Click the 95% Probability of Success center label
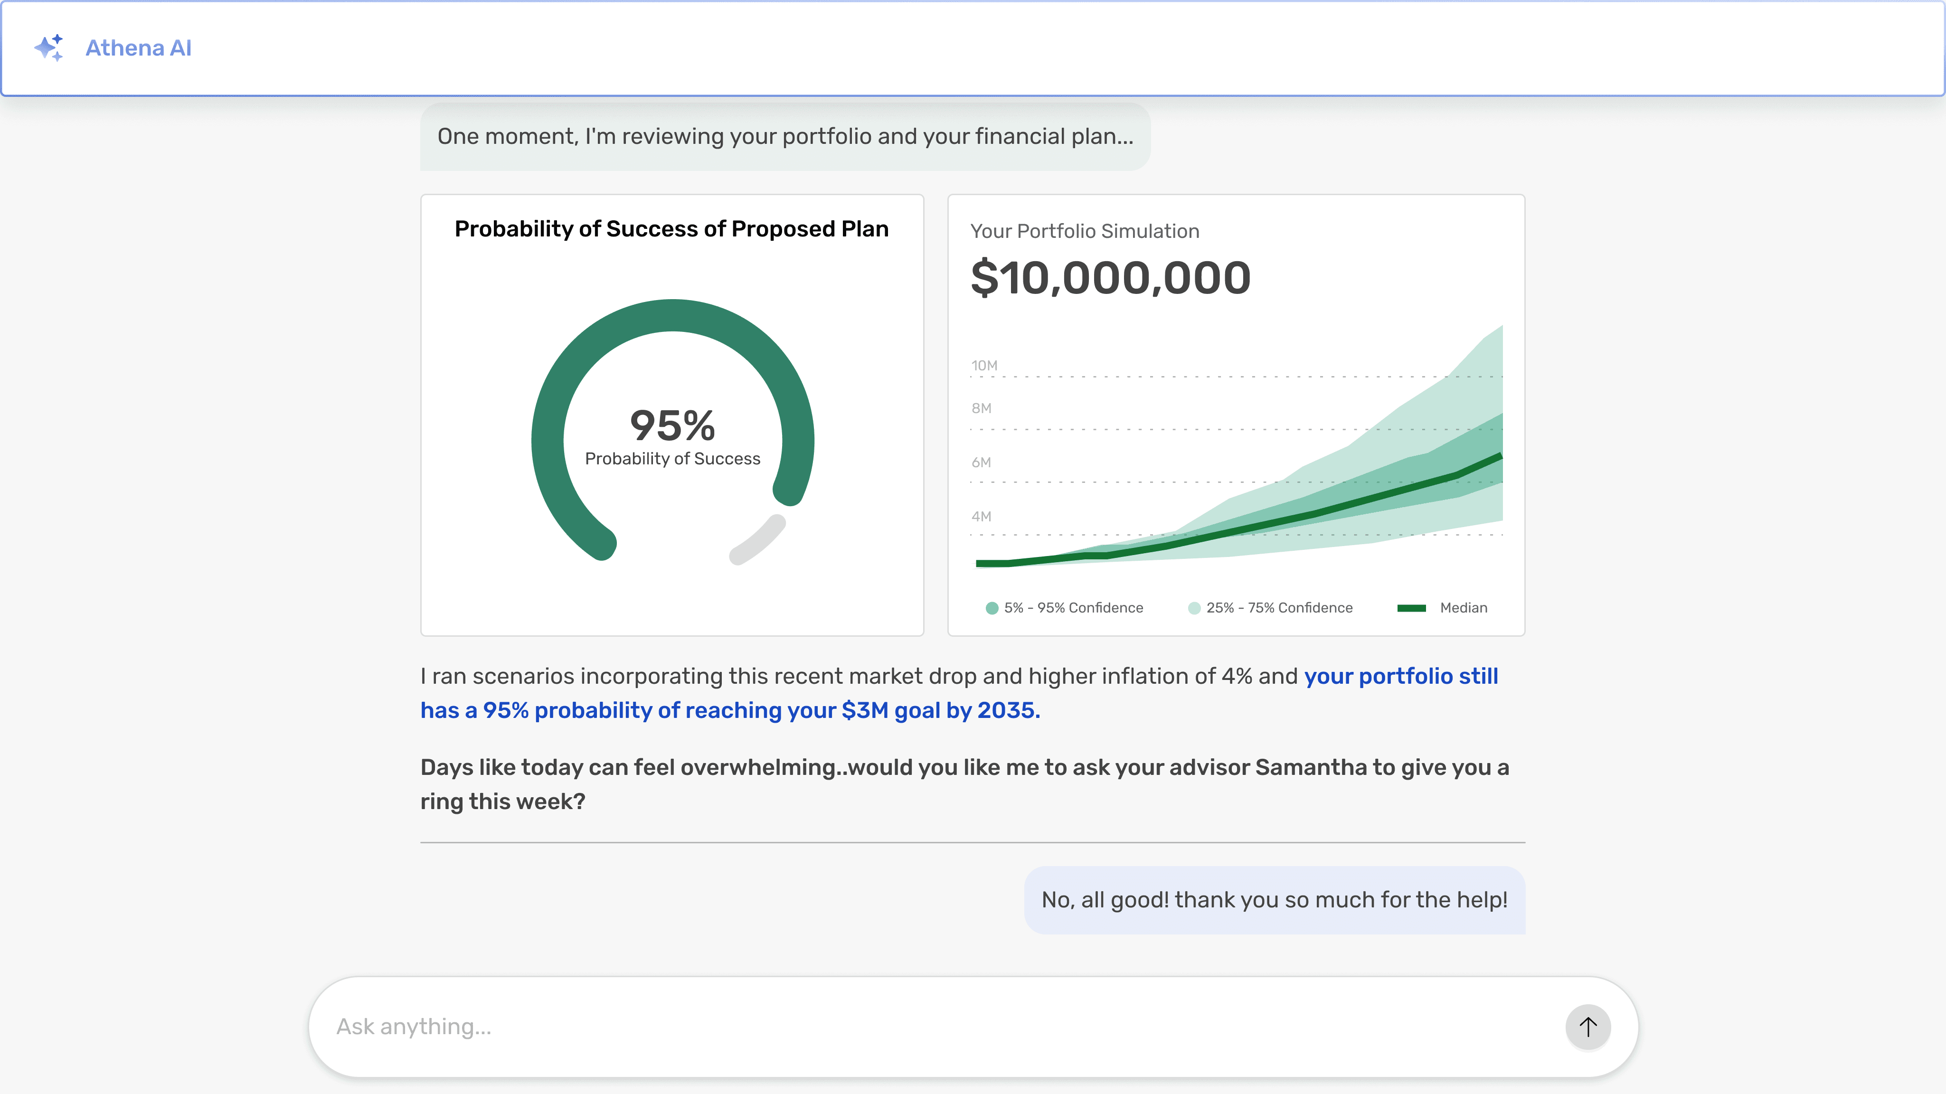Screen dimensions: 1946x1094 [x=672, y=437]
